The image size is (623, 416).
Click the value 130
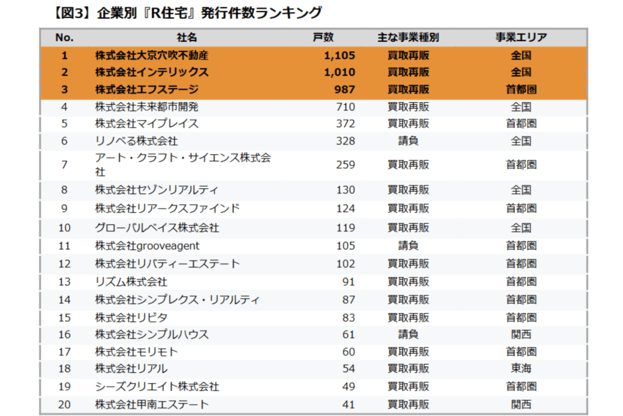point(345,190)
